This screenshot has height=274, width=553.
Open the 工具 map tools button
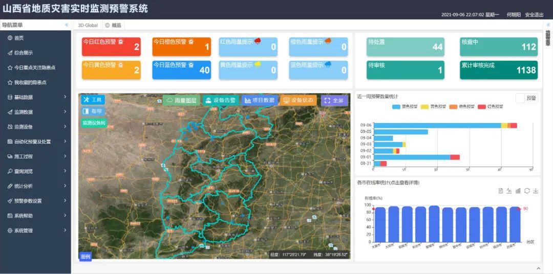(x=93, y=100)
